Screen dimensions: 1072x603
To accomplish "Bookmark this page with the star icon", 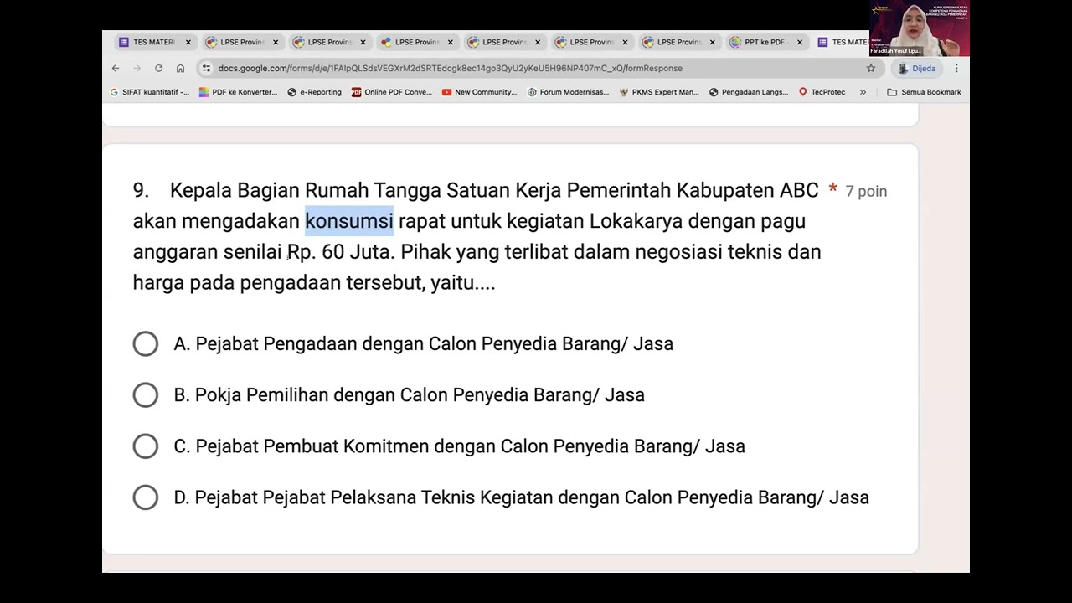I will coord(871,68).
